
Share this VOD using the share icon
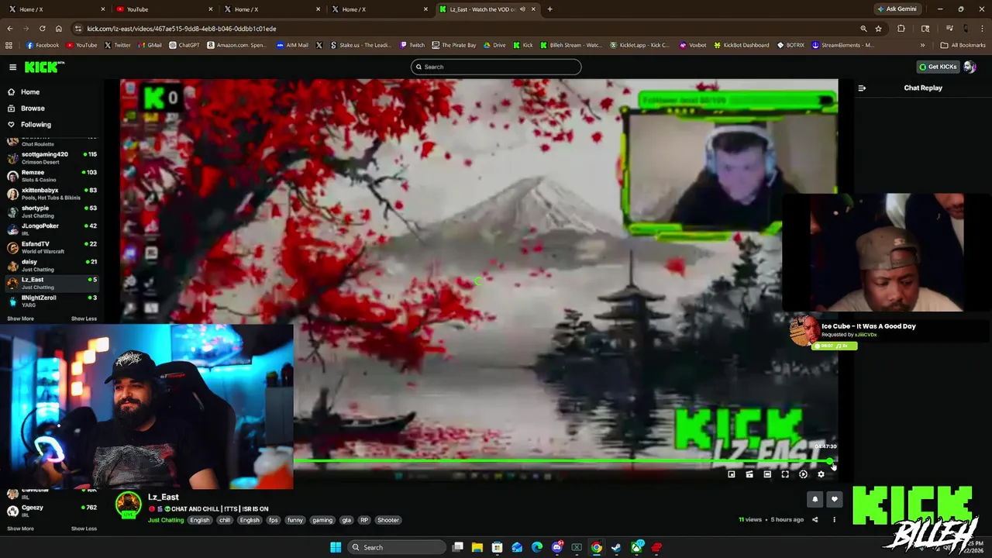(x=815, y=519)
